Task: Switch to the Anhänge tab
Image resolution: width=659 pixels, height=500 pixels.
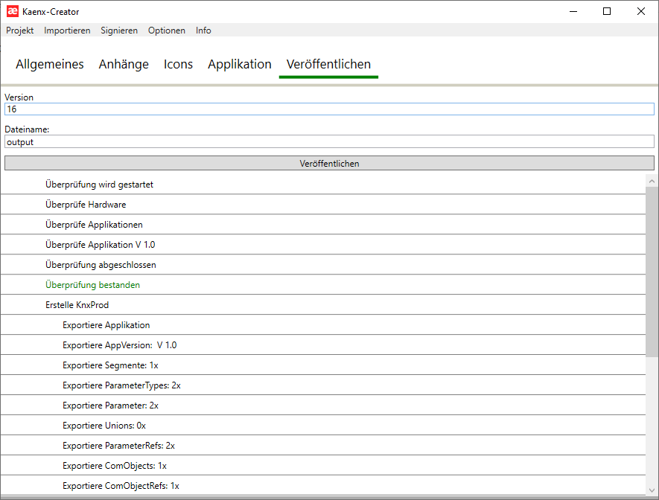Action: (124, 65)
